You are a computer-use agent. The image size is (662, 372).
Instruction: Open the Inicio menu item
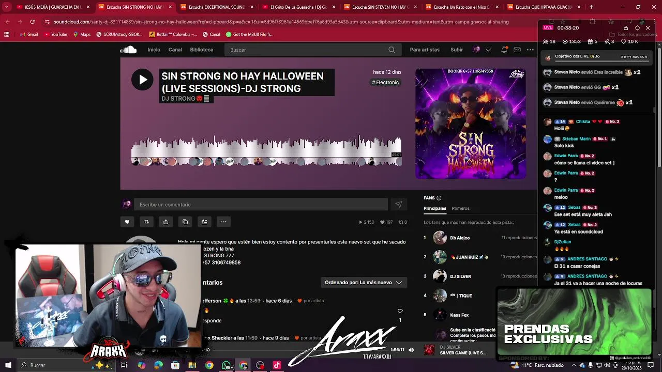point(154,50)
